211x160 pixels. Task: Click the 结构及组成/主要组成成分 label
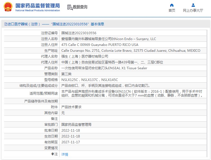39,86
